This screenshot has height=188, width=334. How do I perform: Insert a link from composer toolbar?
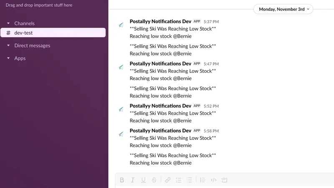point(168,180)
